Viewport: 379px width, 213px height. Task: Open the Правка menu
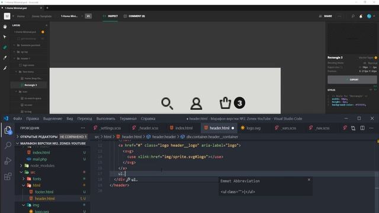point(33,118)
